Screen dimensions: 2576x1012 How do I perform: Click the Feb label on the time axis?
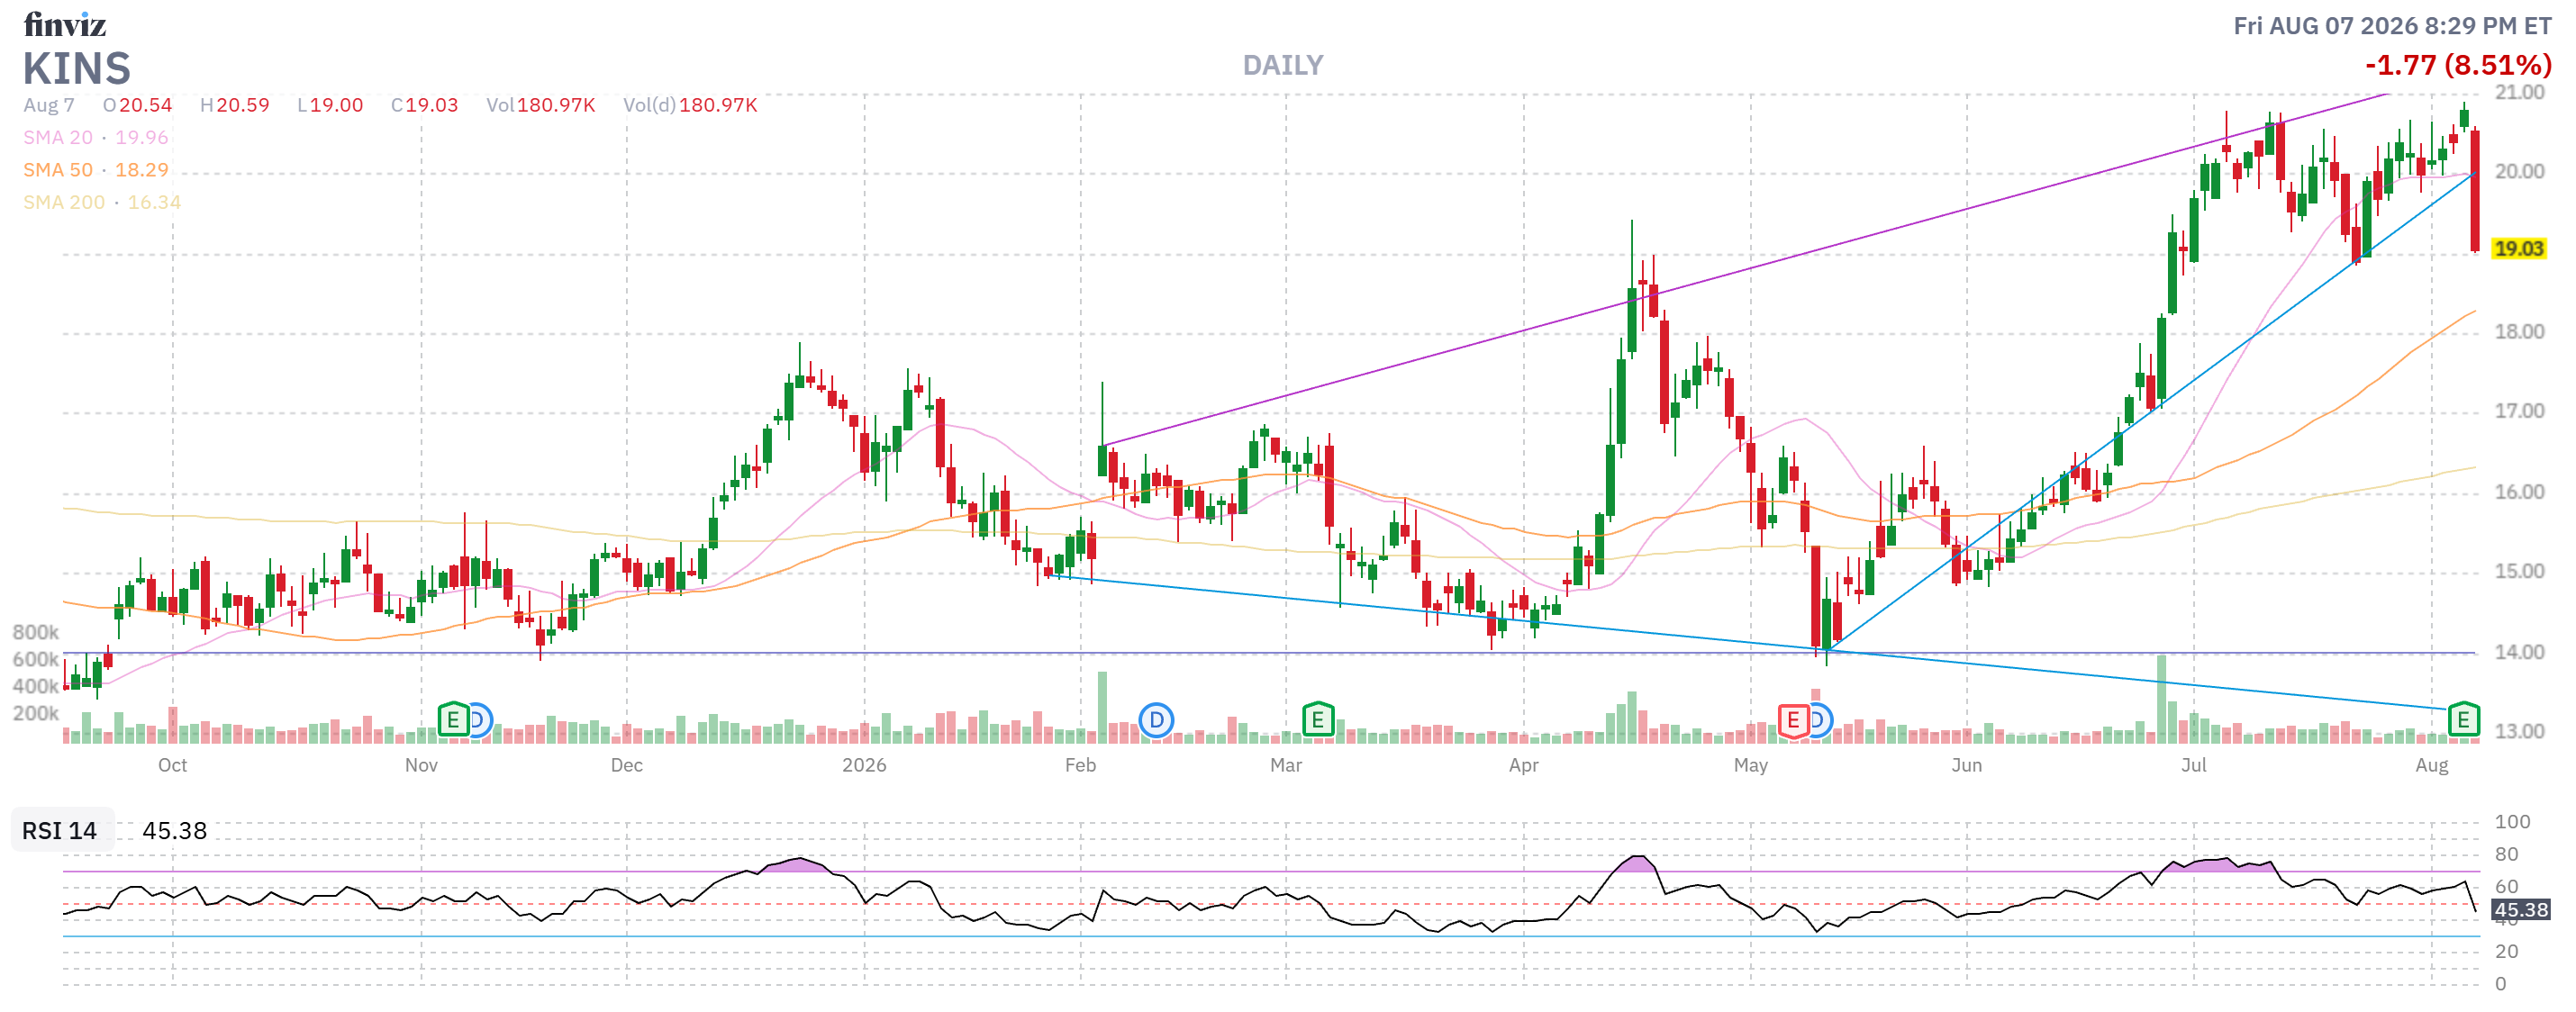pyautogui.click(x=1080, y=765)
